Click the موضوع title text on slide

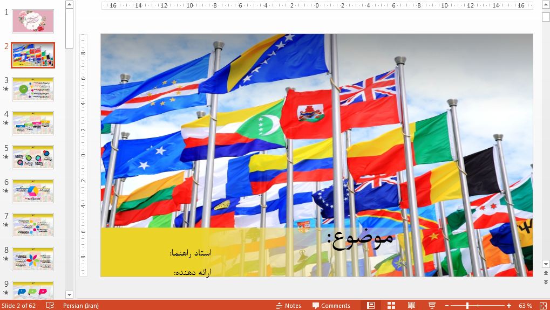click(361, 238)
